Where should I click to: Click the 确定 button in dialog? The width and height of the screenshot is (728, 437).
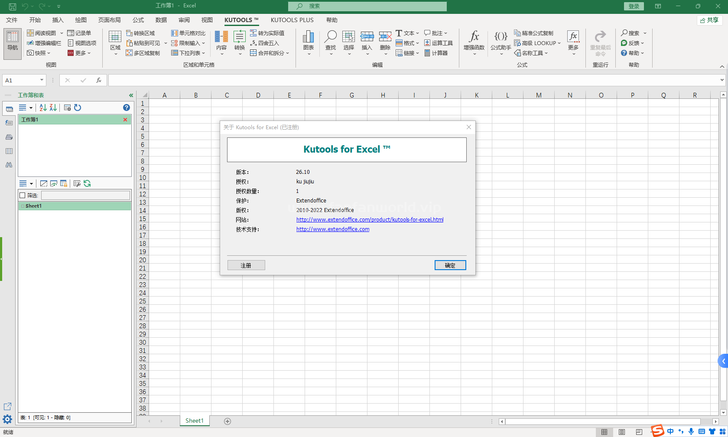pos(450,265)
